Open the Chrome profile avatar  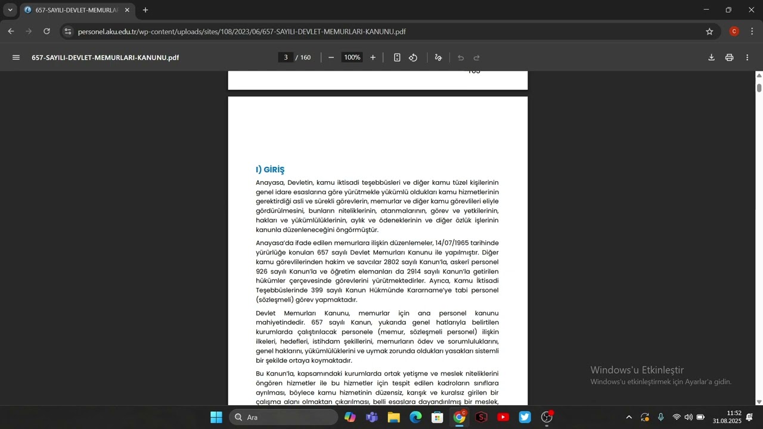point(734,32)
